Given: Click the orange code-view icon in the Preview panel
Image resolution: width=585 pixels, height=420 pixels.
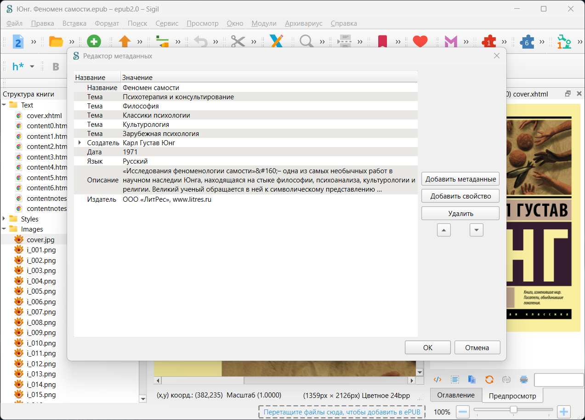Looking at the screenshot, I should [438, 380].
